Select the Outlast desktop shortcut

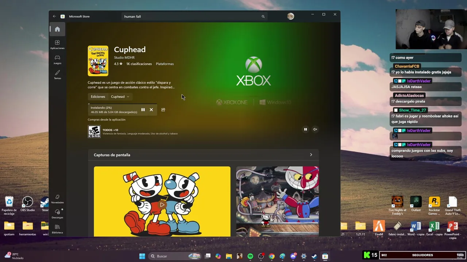coord(416,204)
